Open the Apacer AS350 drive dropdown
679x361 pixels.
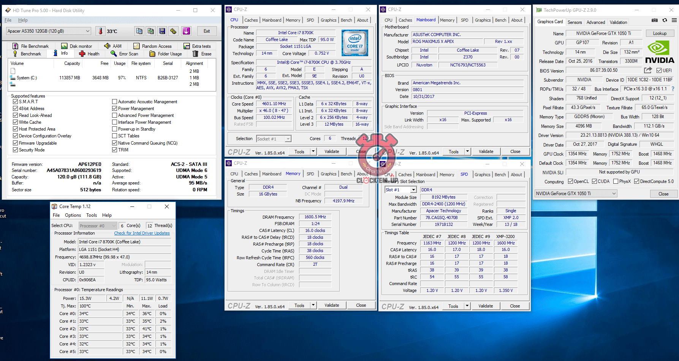click(x=49, y=31)
